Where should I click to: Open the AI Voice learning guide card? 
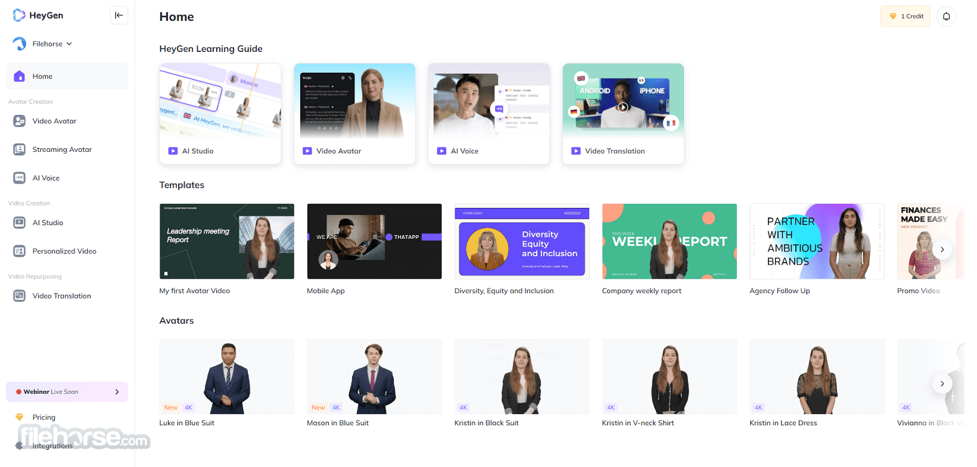489,114
